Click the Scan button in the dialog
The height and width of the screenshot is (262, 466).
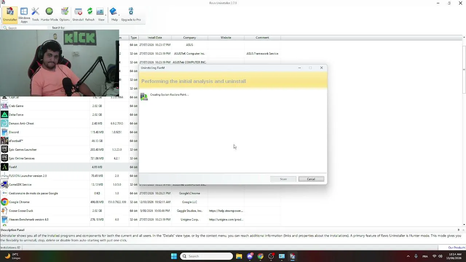(x=283, y=179)
